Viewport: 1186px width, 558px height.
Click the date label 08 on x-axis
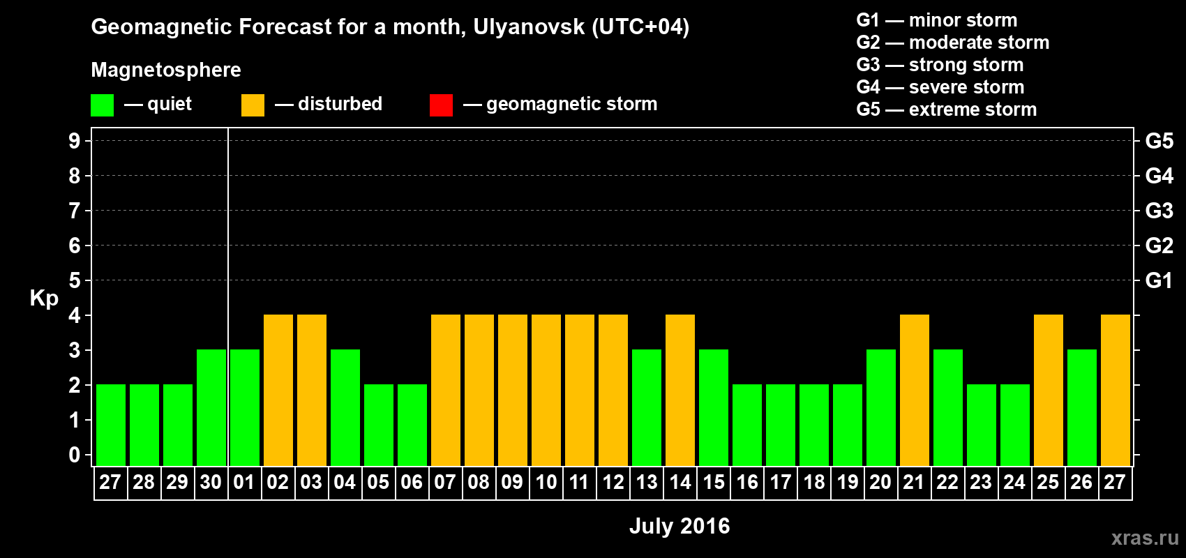point(479,483)
